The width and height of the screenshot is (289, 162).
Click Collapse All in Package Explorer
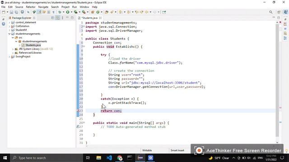click(53, 18)
